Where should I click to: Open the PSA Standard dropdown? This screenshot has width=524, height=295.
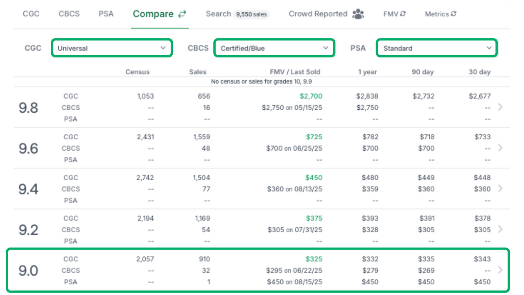pos(437,48)
